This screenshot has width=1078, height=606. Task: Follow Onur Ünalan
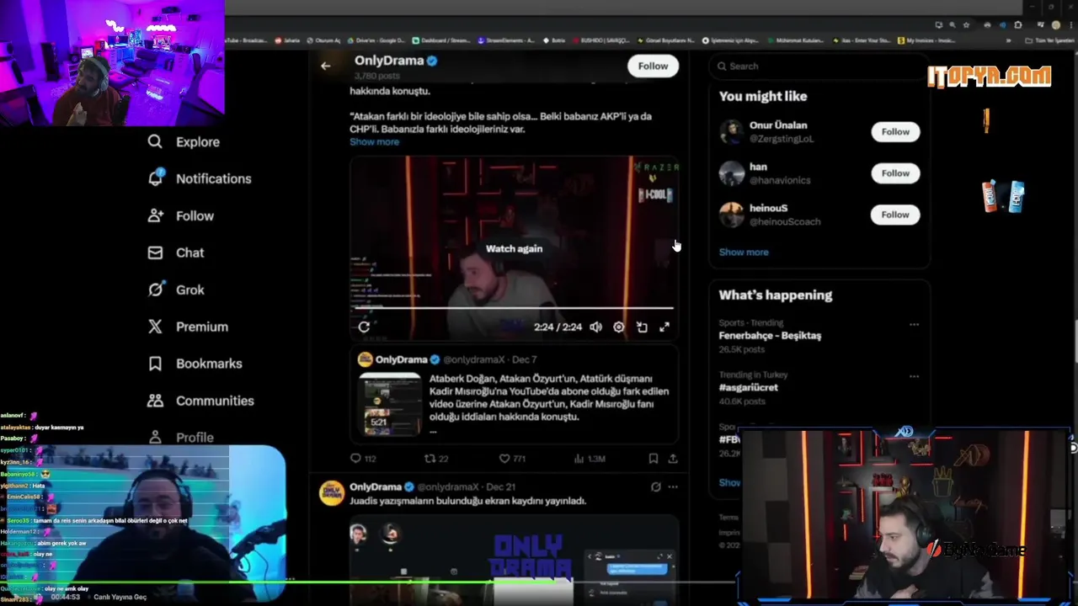tap(895, 131)
